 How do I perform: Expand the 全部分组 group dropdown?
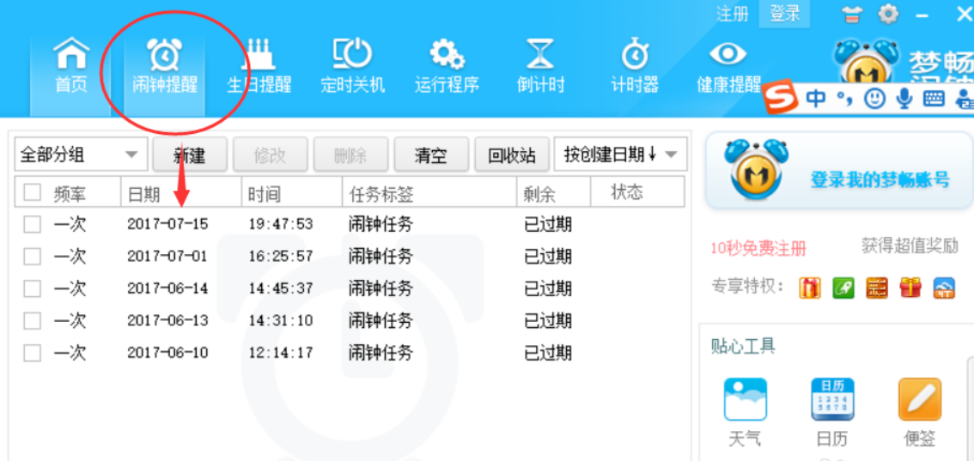point(81,154)
